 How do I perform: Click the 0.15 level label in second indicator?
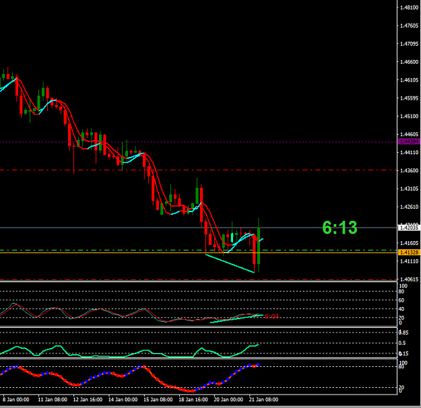coord(403,353)
